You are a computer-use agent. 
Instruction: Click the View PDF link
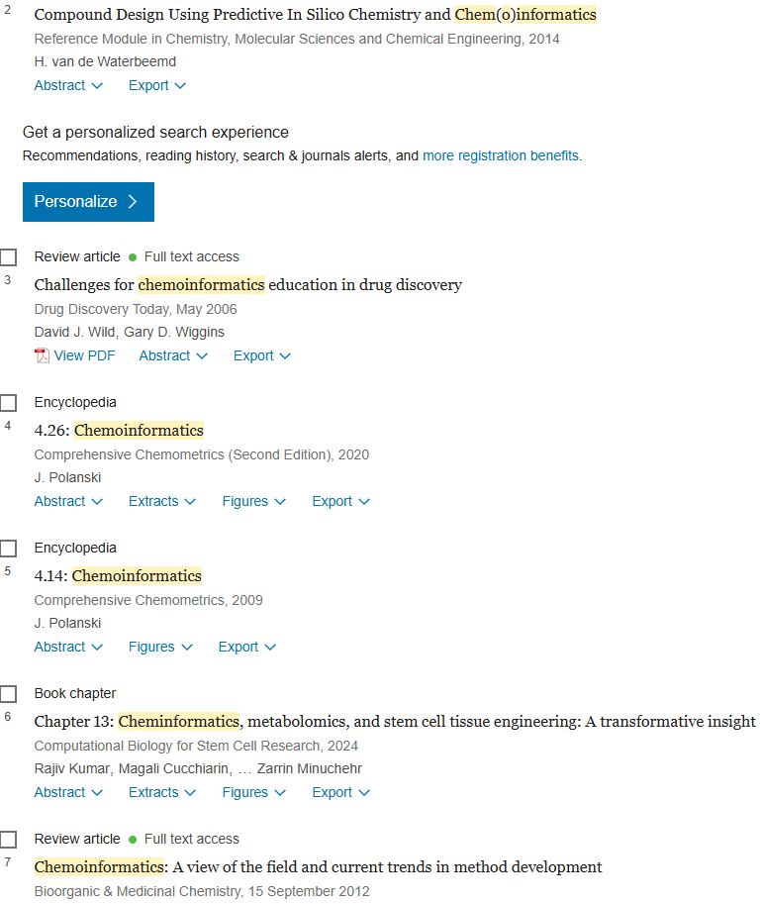coord(84,355)
